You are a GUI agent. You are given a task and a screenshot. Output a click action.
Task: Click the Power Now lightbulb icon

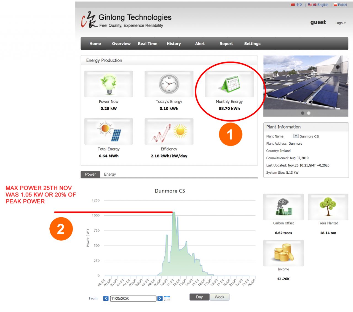click(109, 84)
